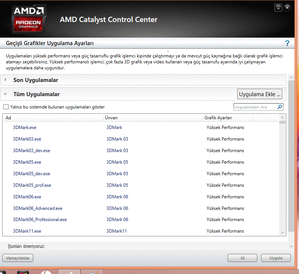Click the application list scroll-down arrow
Screen dimensions: 299x274
pos(282,233)
